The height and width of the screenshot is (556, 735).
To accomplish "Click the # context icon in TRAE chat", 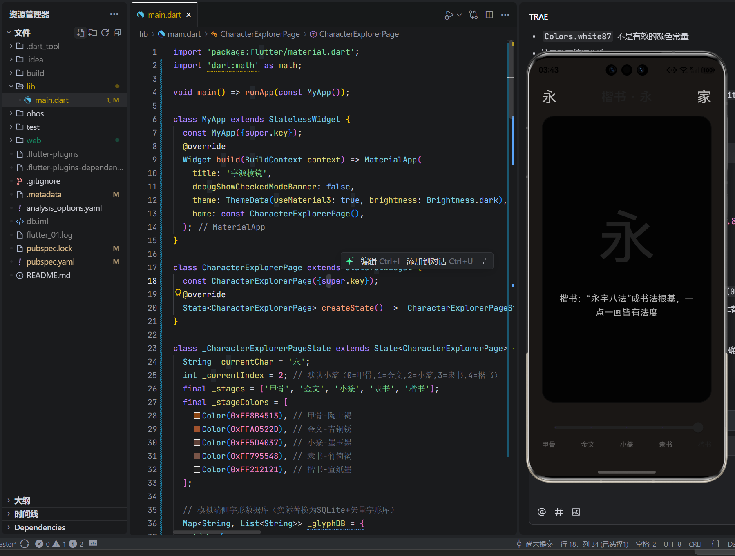I will 559,512.
